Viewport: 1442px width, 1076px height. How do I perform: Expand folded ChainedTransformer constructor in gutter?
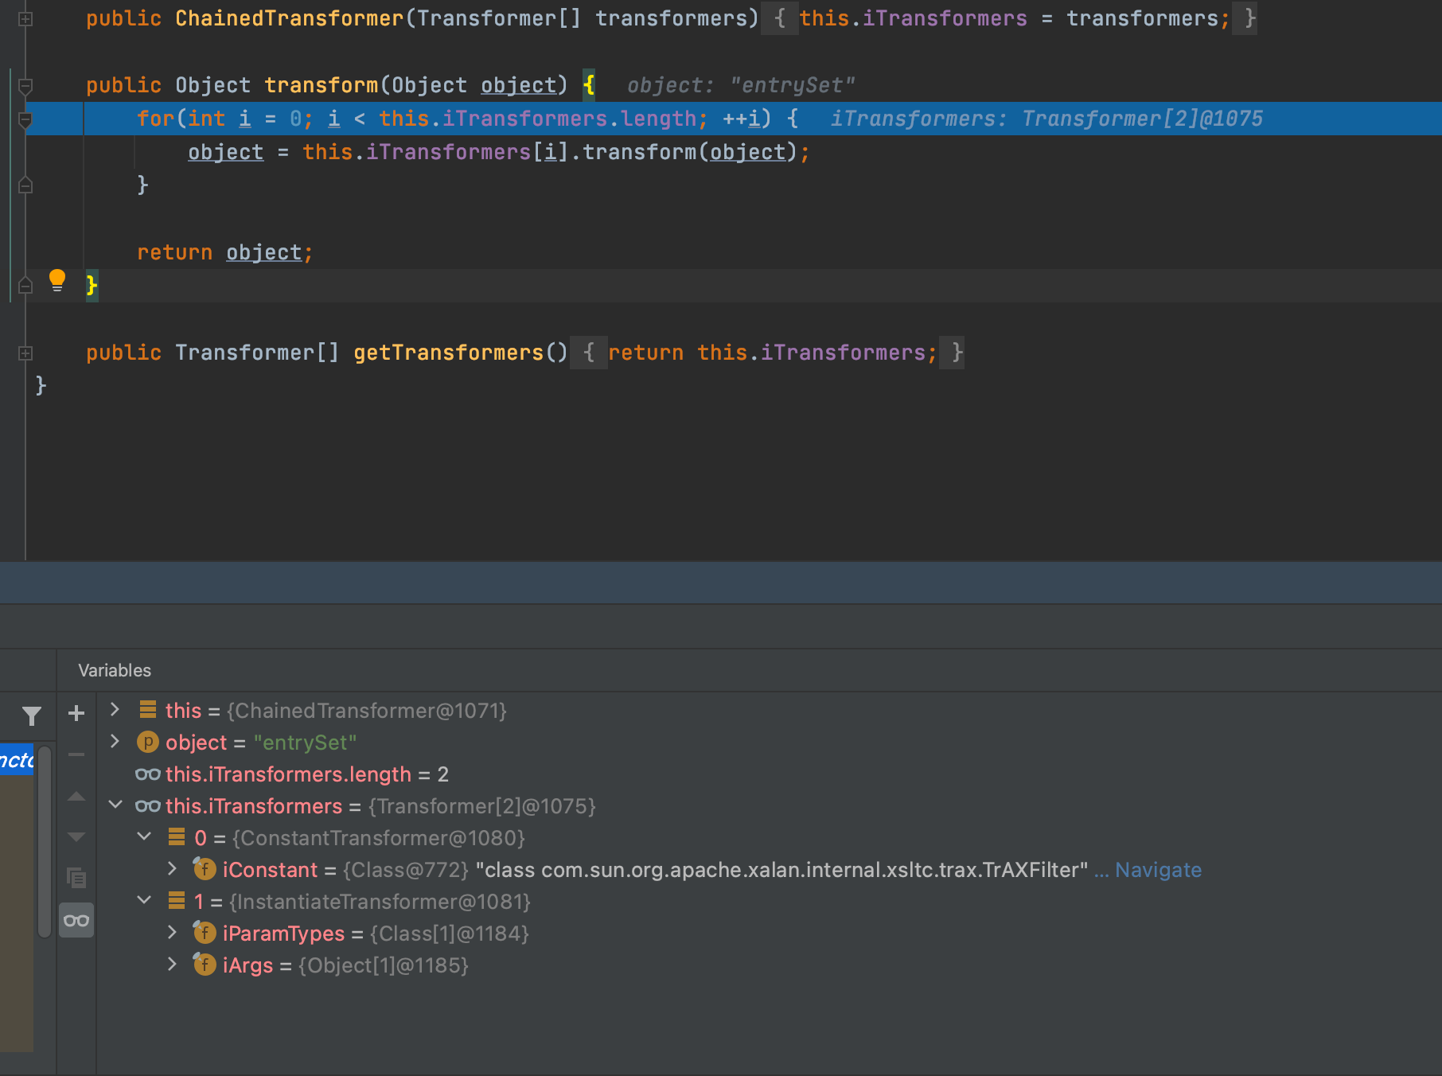pyautogui.click(x=25, y=18)
